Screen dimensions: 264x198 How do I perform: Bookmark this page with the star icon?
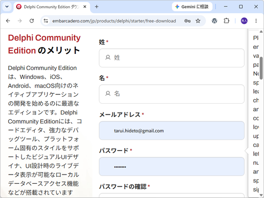198,21
